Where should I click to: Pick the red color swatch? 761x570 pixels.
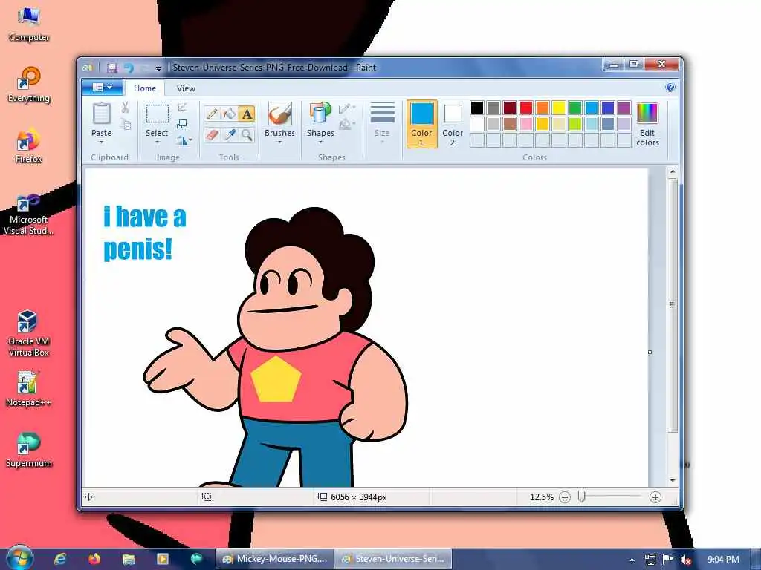click(x=525, y=107)
